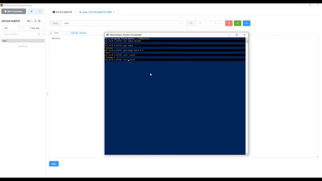Set TTL persist icon in TTL field
Image resolution: width=322 pixels, height=181 pixels.
pos(216,23)
